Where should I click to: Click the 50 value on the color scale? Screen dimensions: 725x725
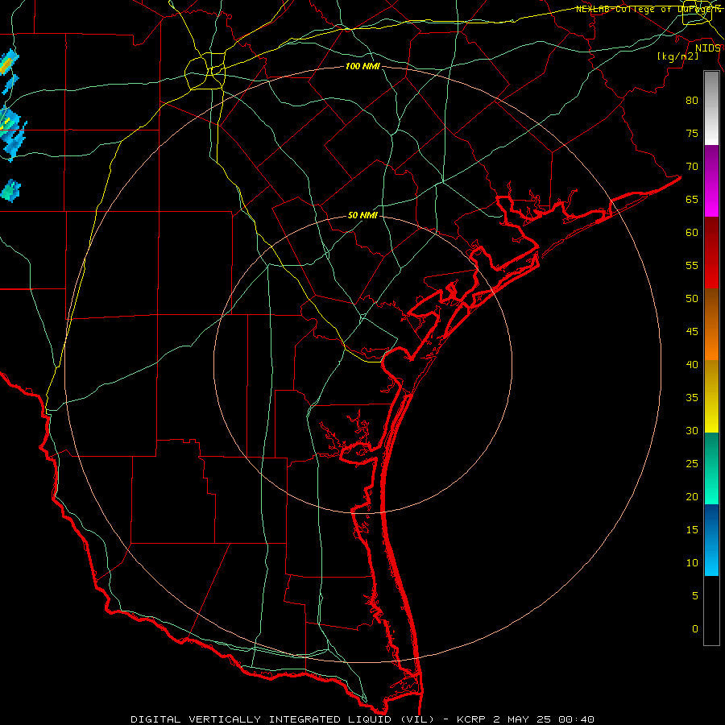pos(692,299)
